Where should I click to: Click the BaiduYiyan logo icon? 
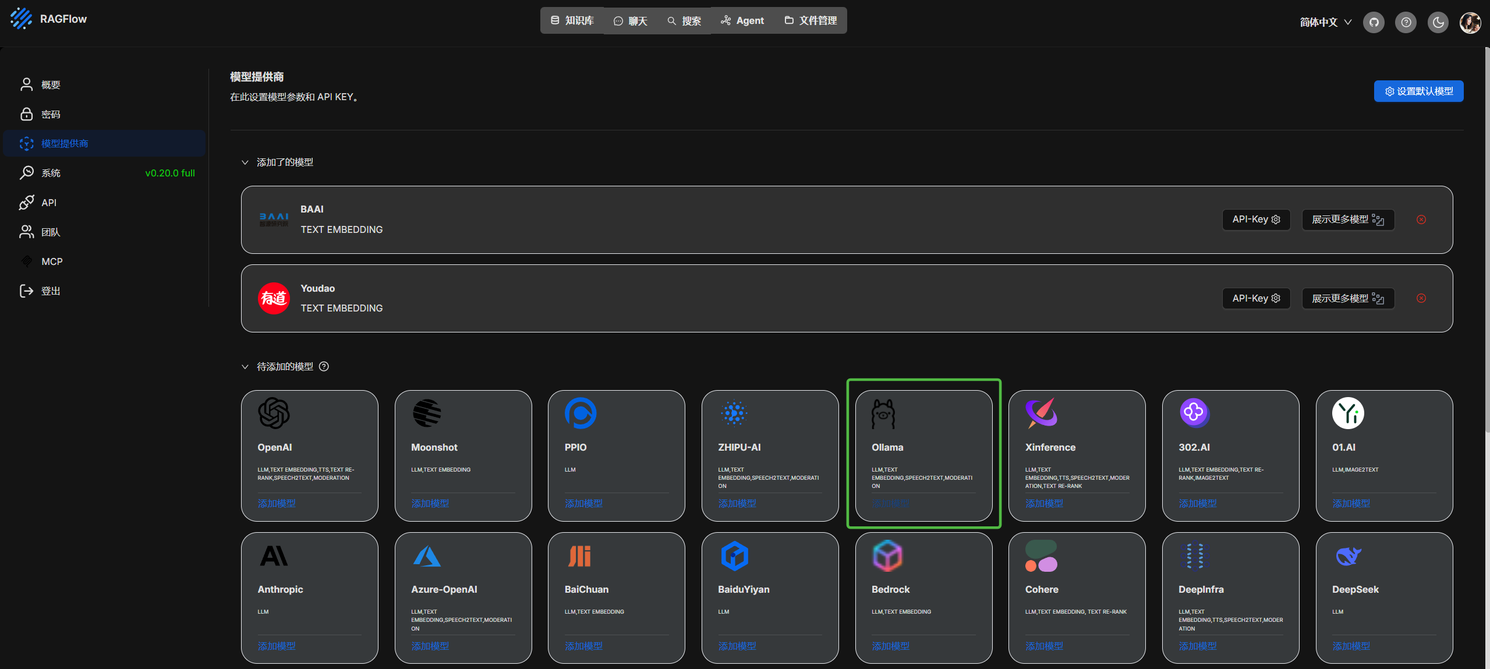click(734, 555)
